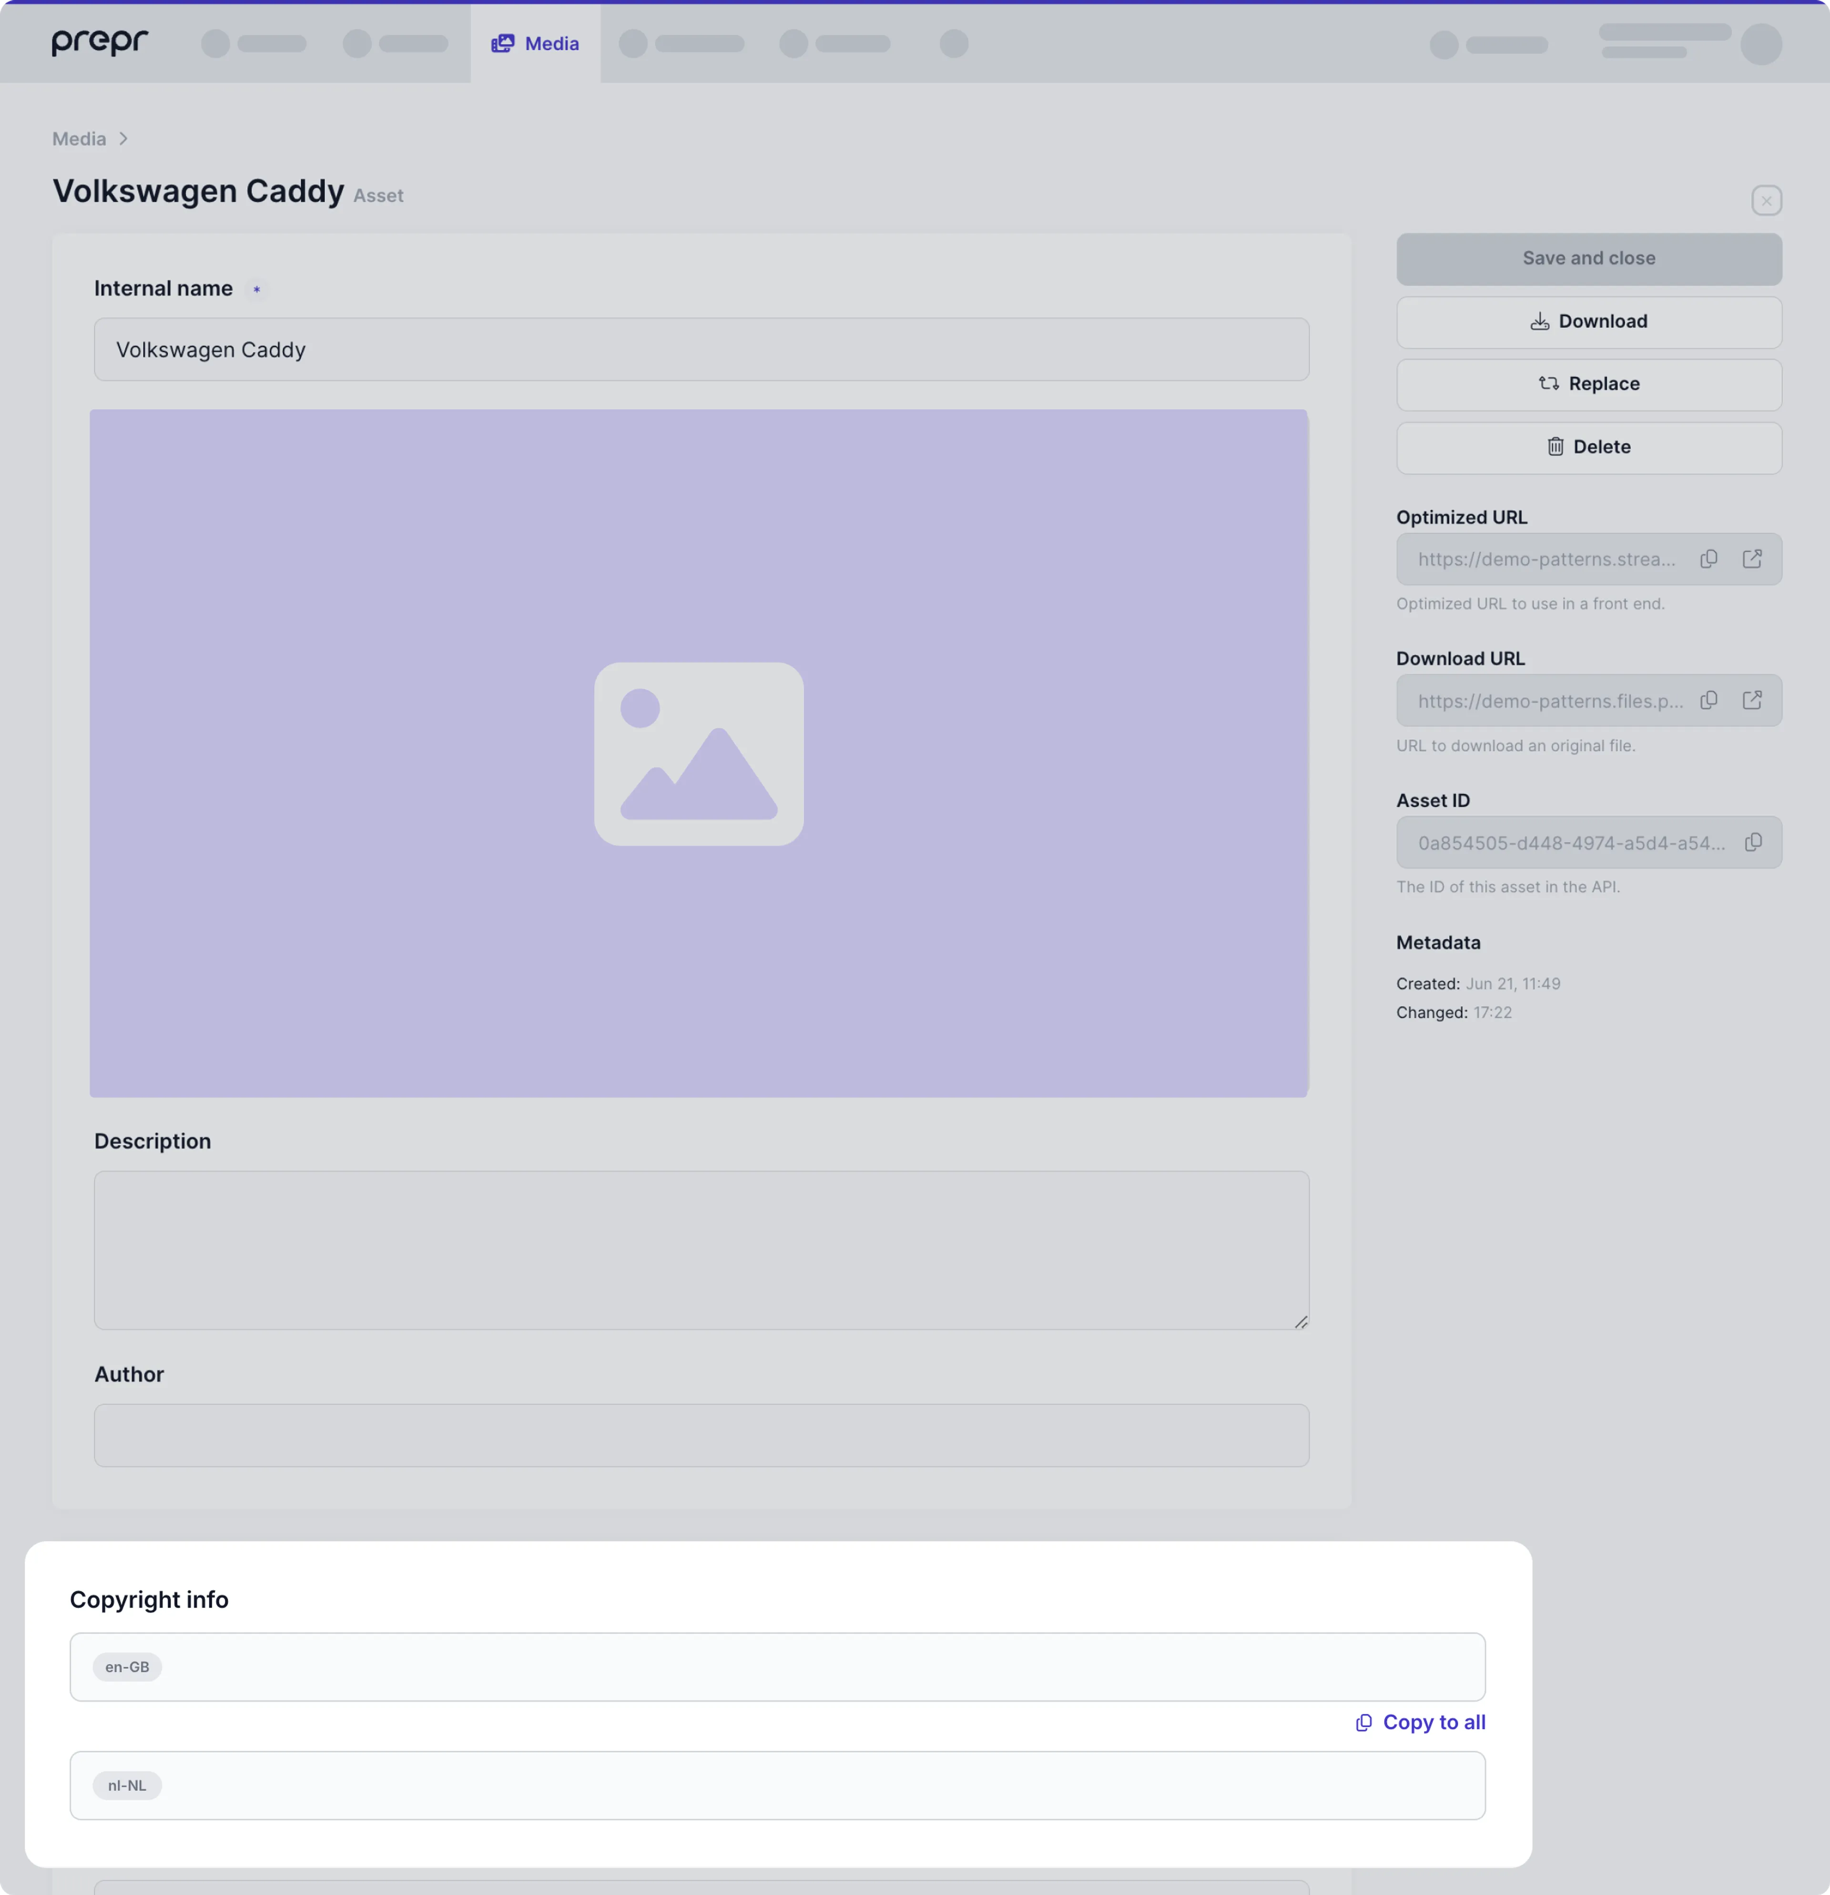Copy the Download URL
The image size is (1830, 1895).
tap(1708, 700)
